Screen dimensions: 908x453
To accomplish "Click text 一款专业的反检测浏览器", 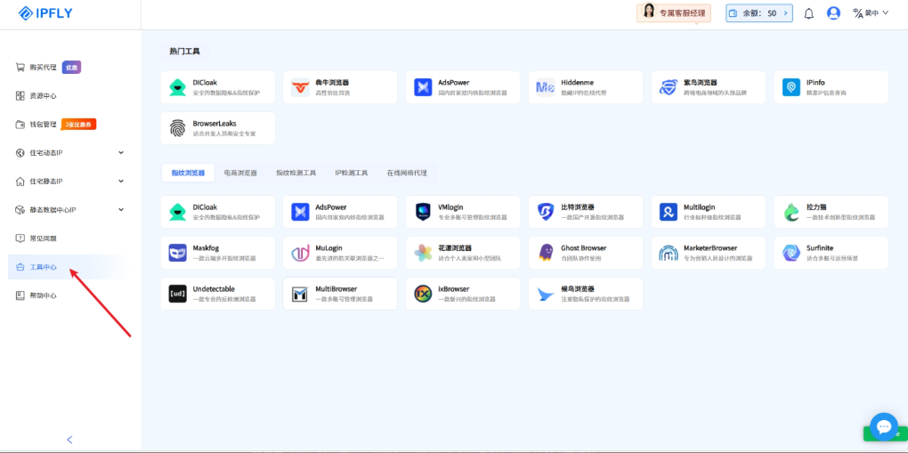I will click(224, 299).
